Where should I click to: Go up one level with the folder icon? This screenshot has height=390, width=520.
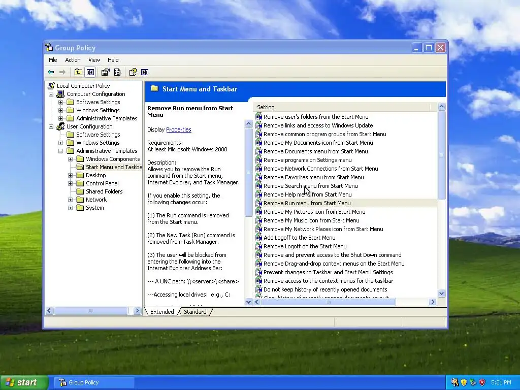pos(78,72)
